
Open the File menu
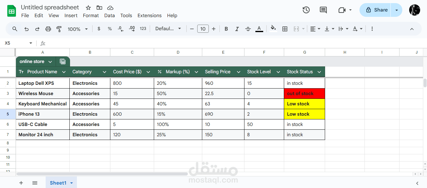(x=25, y=15)
